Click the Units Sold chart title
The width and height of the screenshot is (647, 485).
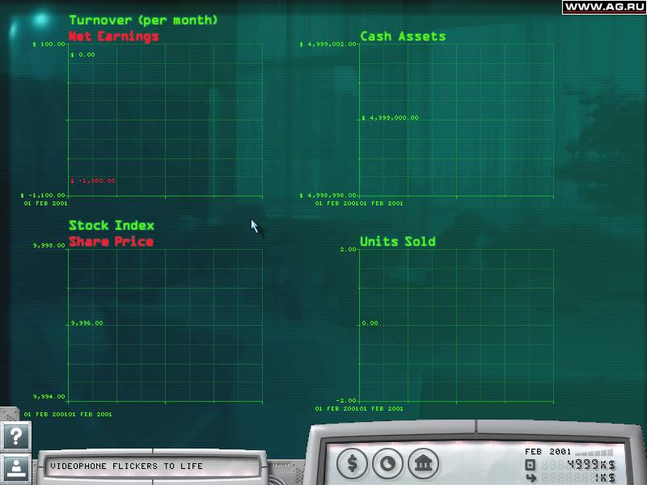pyautogui.click(x=397, y=241)
